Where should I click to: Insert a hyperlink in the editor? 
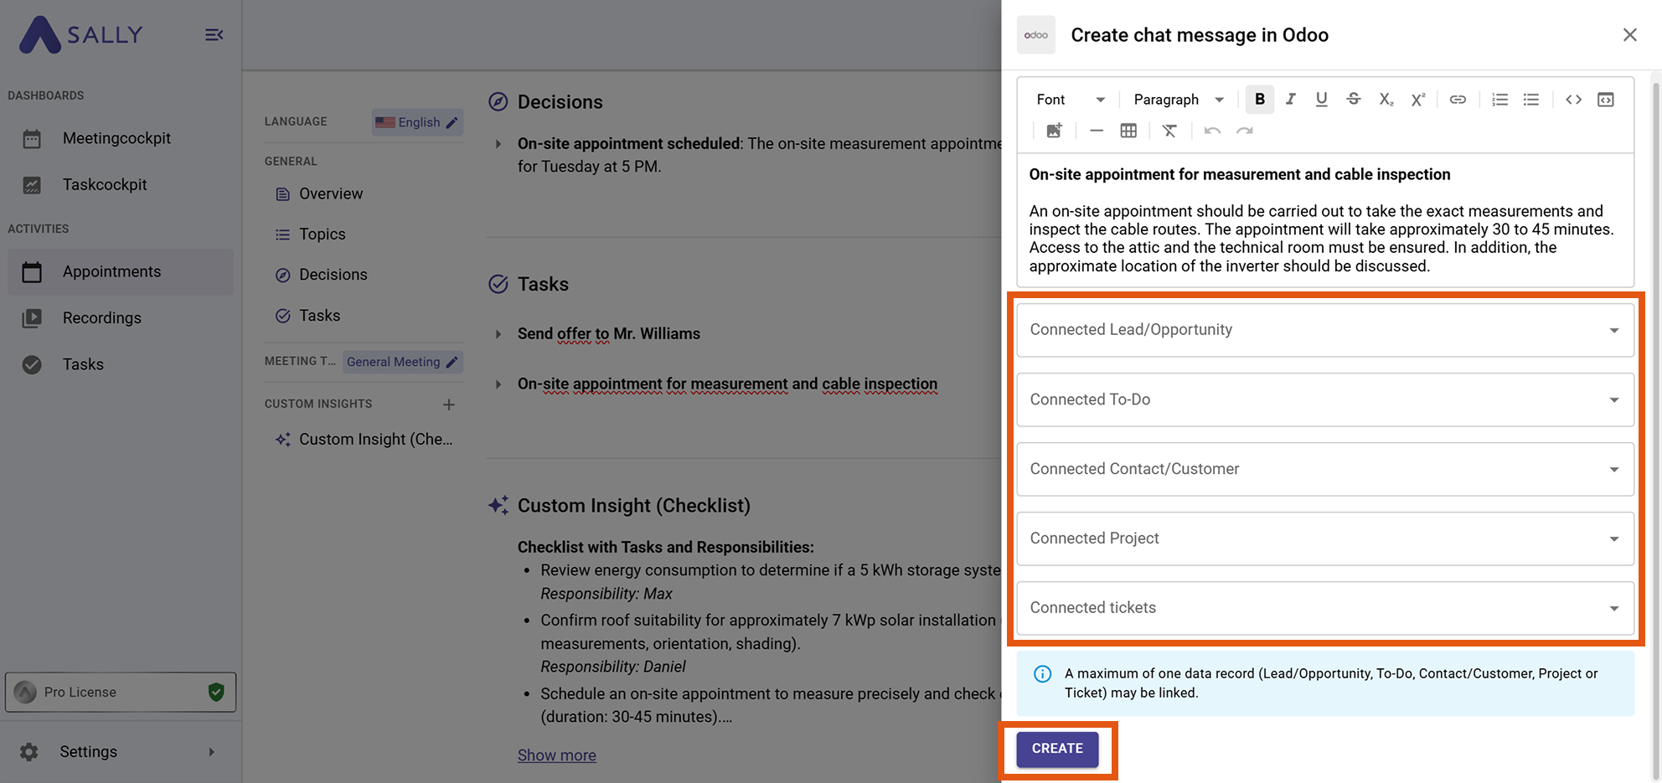point(1458,99)
